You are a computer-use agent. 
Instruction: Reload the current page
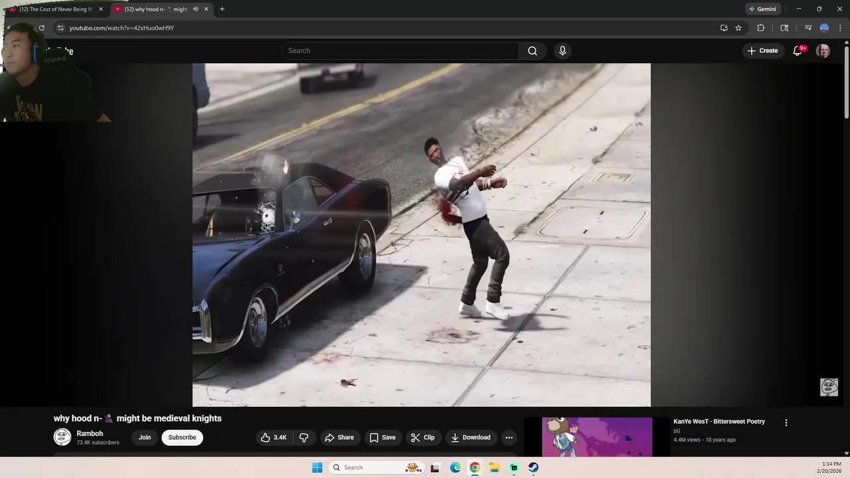[41, 28]
